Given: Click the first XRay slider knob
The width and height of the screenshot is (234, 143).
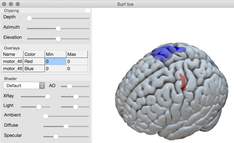Looking at the screenshot, I should click(48, 97).
